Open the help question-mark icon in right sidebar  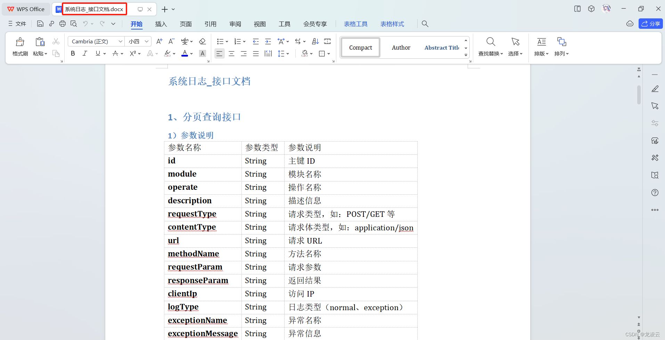pyautogui.click(x=655, y=193)
